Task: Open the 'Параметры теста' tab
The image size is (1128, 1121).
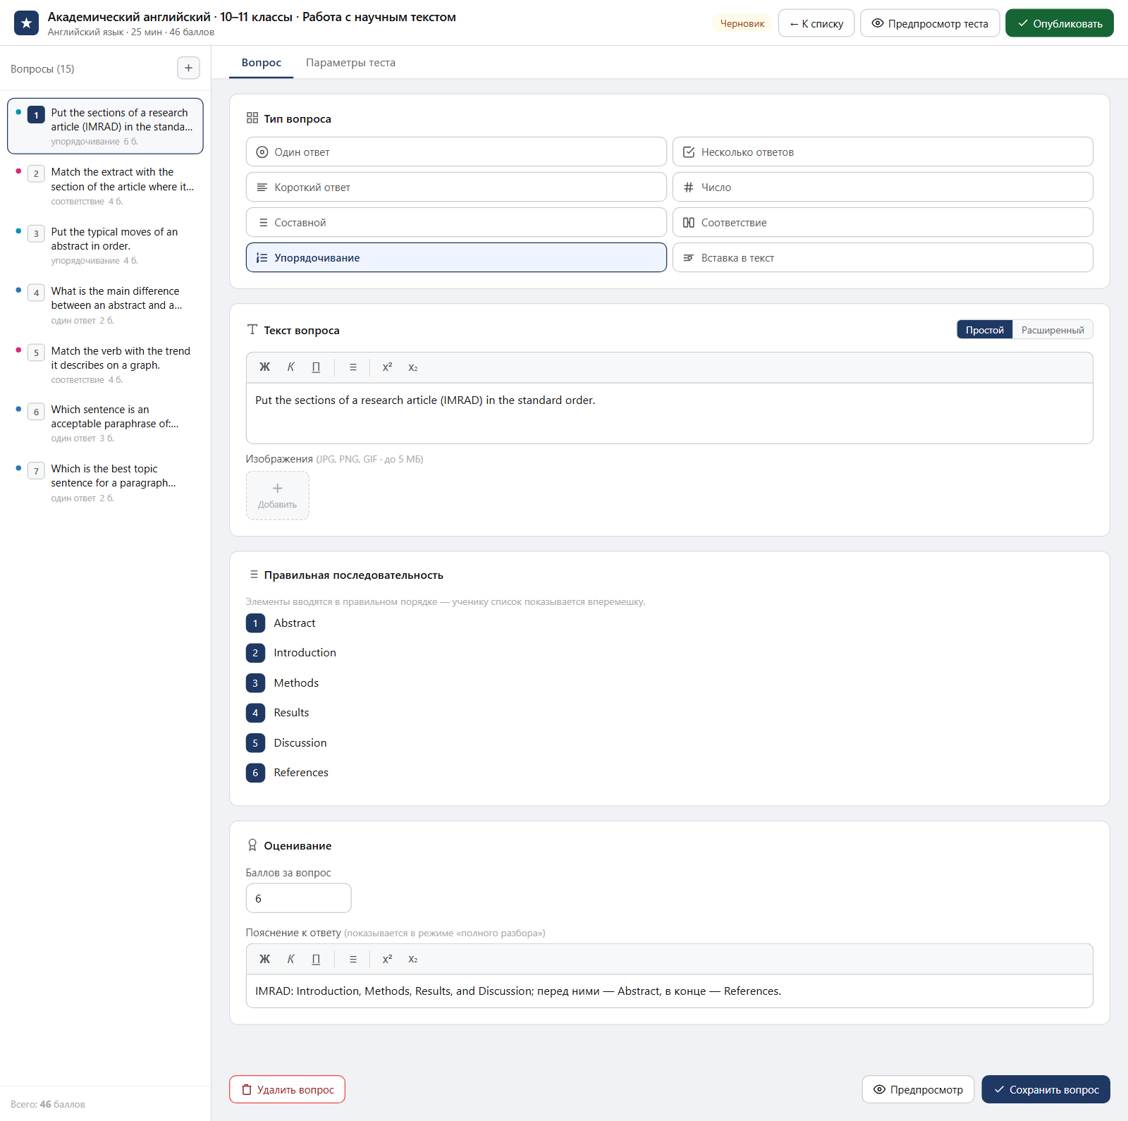Action: point(350,63)
